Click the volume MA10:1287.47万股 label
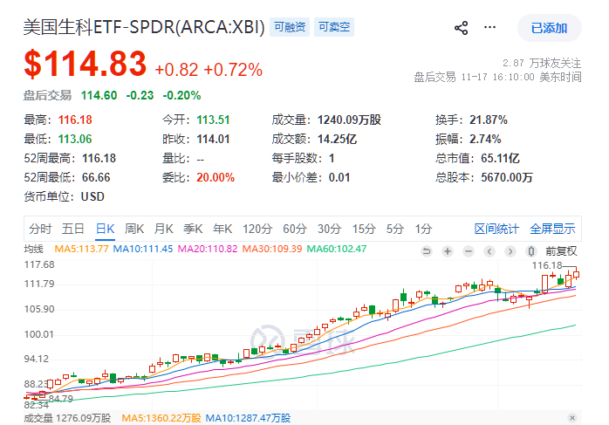This screenshot has height=425, width=609. 248,418
